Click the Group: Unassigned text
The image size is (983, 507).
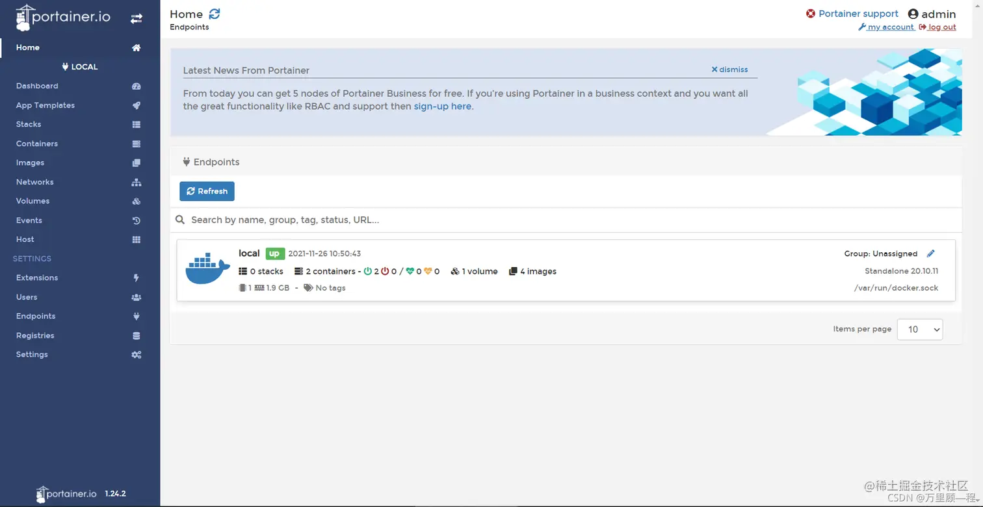pos(881,254)
